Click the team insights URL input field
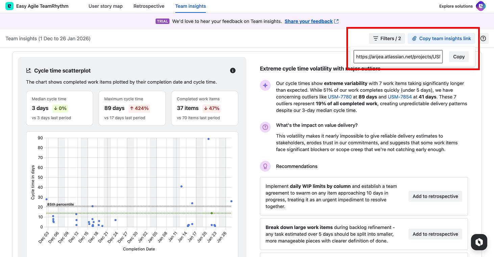The width and height of the screenshot is (494, 257). [x=398, y=57]
